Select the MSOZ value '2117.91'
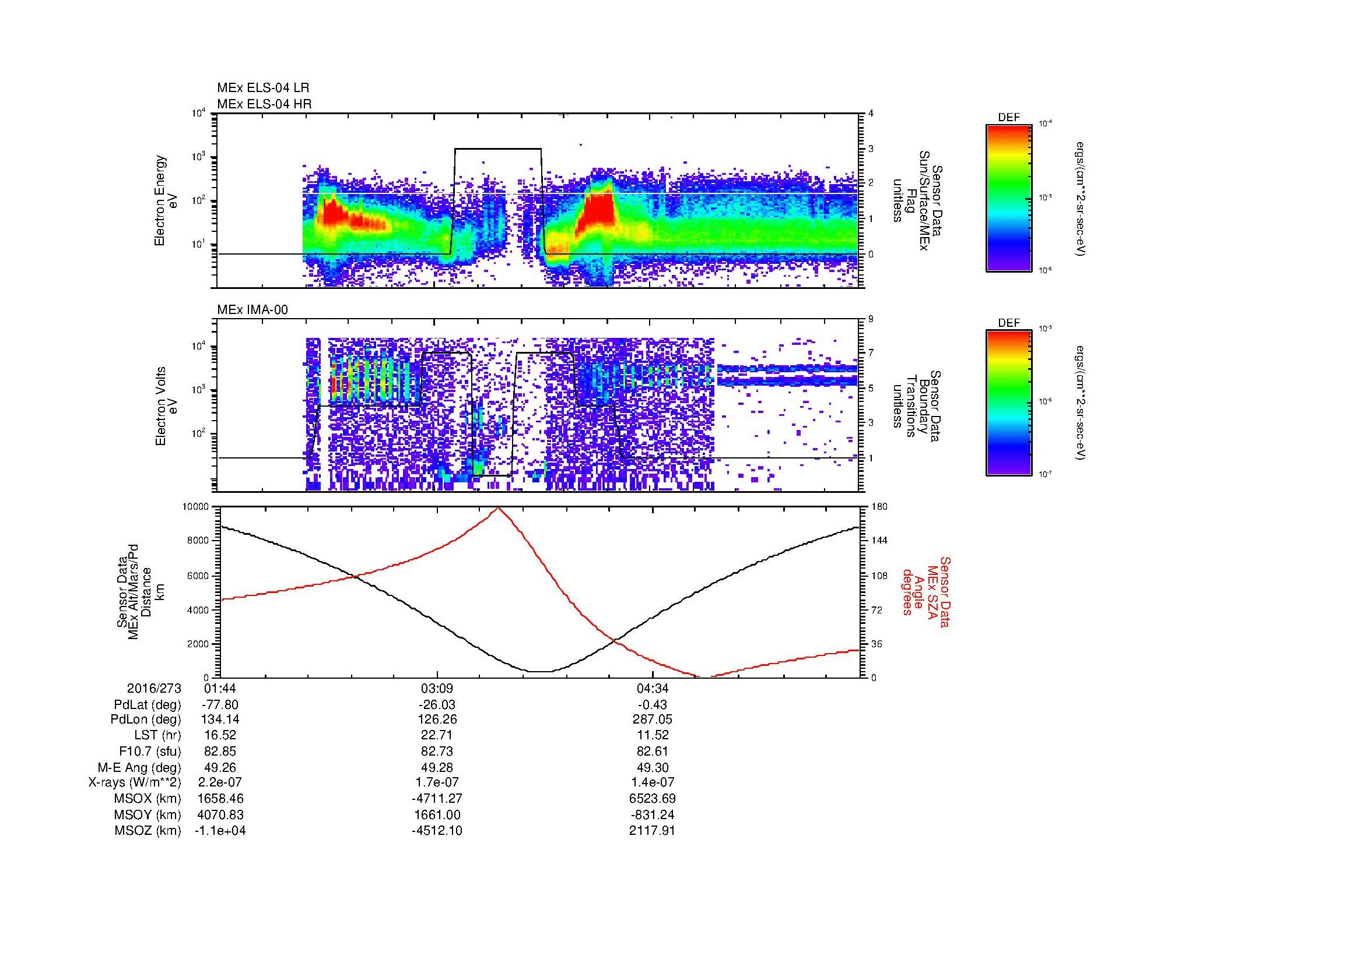 [653, 830]
